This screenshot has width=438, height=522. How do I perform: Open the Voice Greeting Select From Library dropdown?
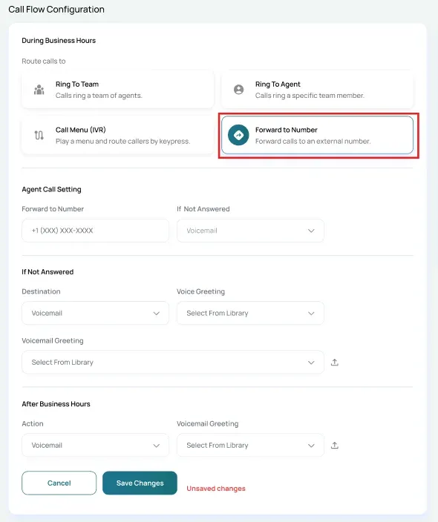[x=250, y=313]
